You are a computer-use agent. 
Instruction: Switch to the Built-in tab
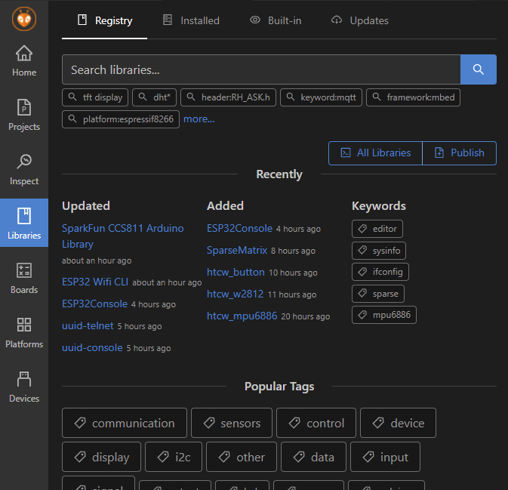coord(276,20)
